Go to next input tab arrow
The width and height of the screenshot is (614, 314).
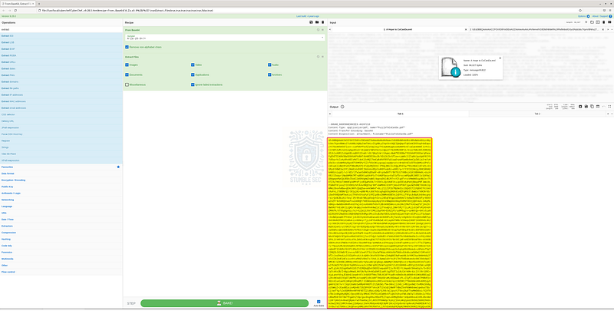pyautogui.click(x=607, y=29)
